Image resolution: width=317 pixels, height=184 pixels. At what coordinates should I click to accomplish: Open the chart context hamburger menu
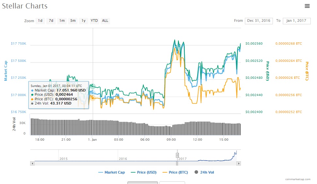(307, 6)
